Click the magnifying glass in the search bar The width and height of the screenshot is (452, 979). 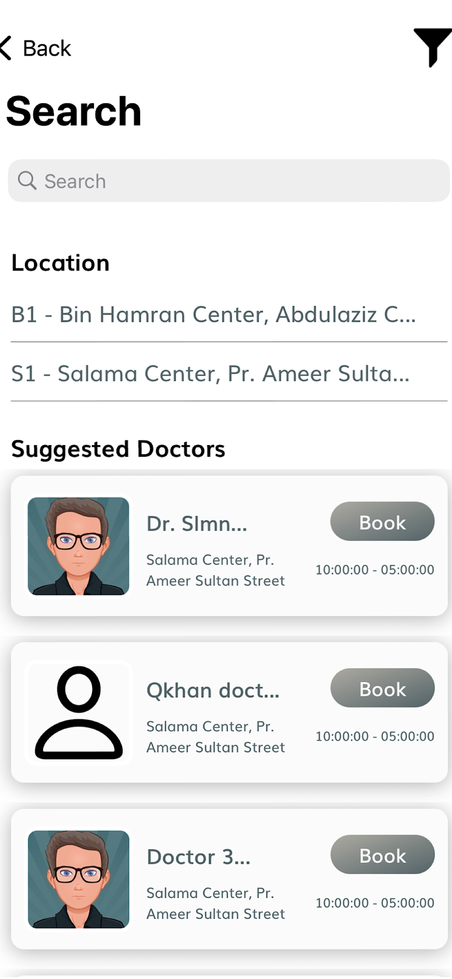[x=27, y=181]
